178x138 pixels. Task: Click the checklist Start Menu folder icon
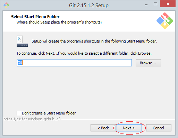22,41
